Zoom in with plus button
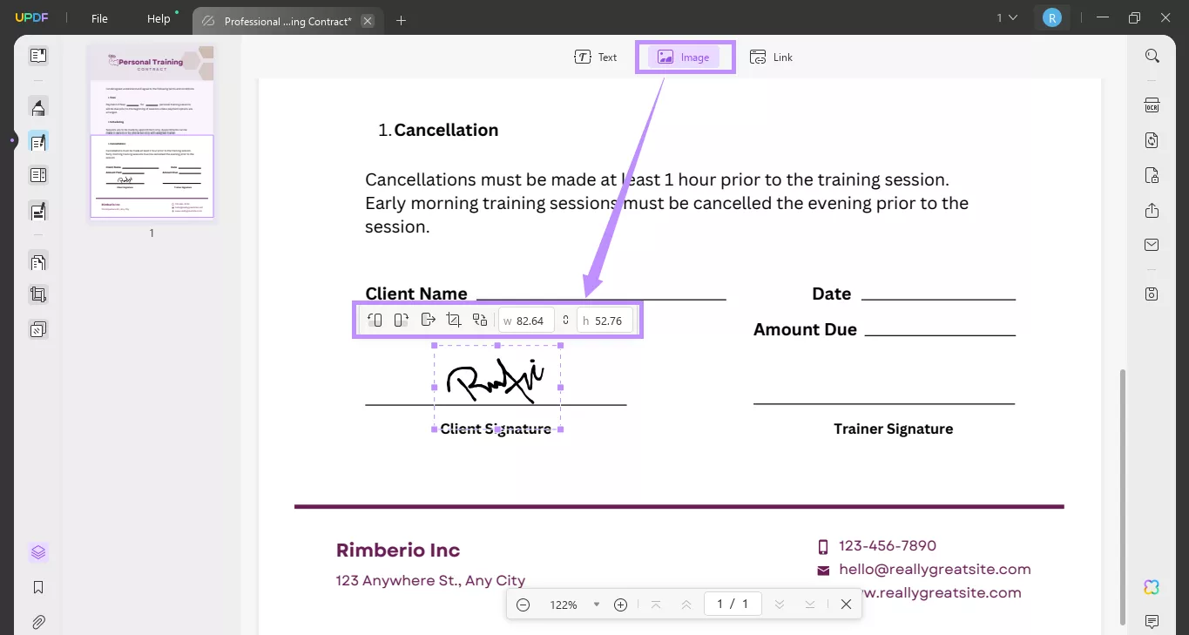1189x635 pixels. 620,605
